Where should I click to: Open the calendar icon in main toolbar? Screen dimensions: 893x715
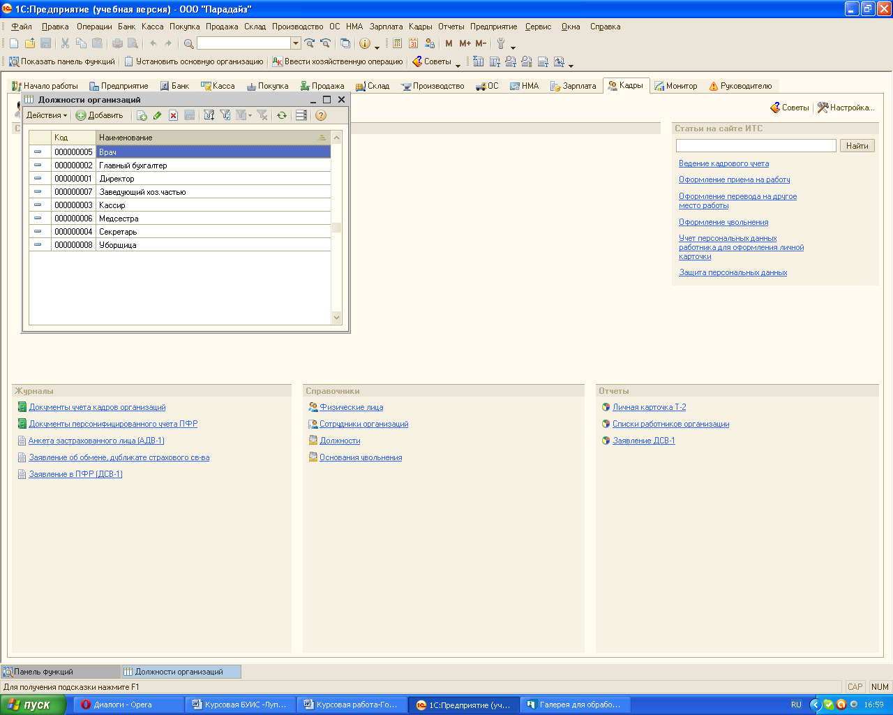tap(413, 43)
